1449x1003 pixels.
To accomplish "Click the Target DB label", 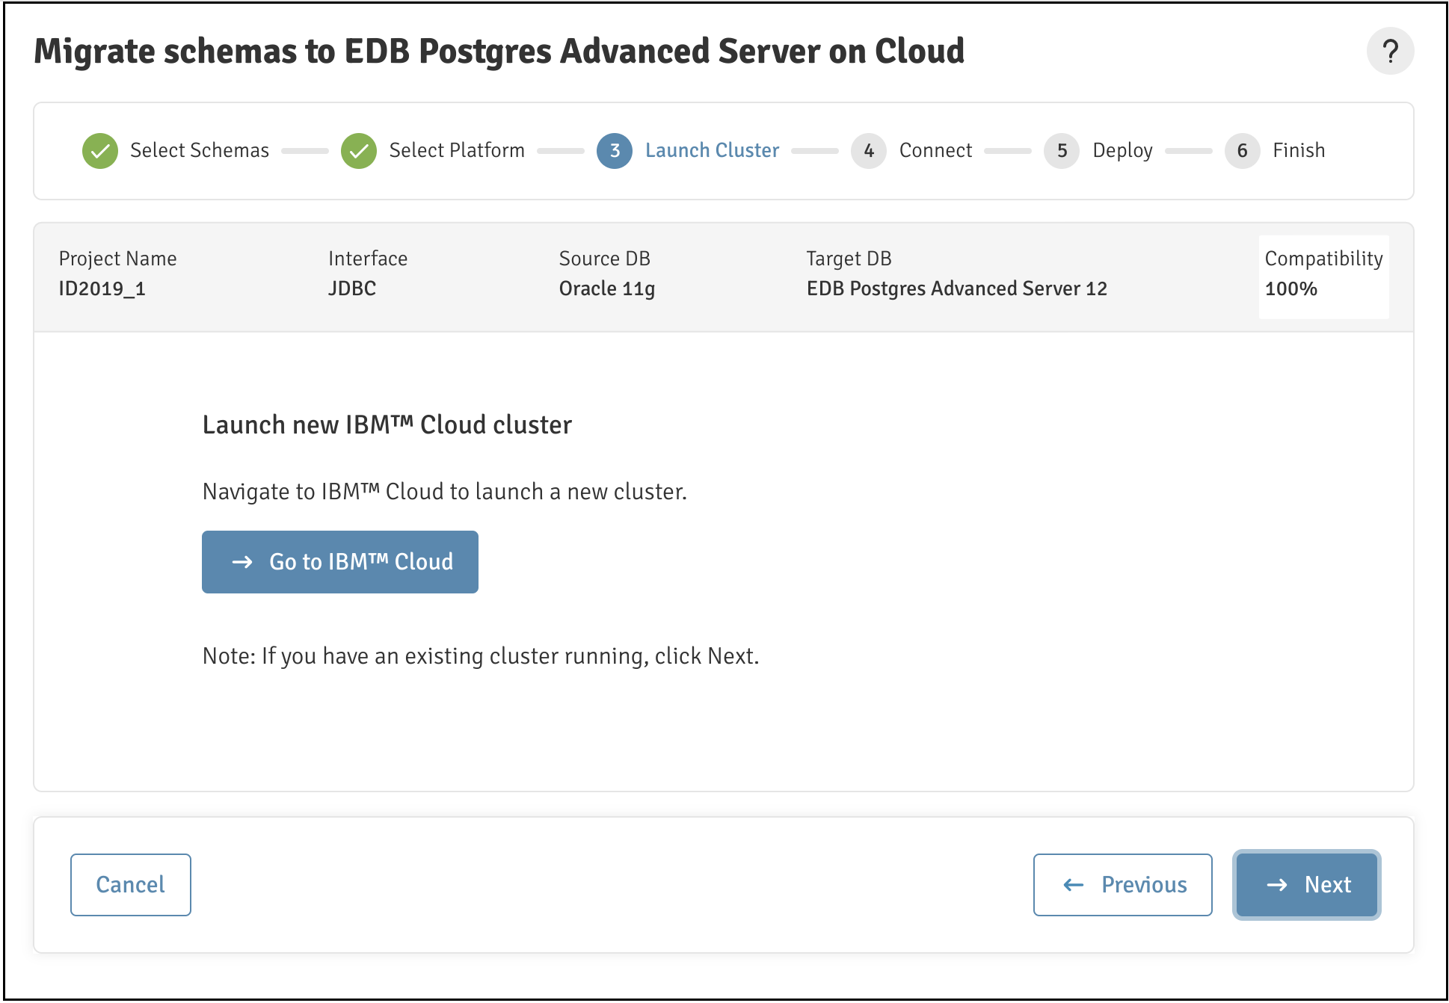I will (x=849, y=259).
